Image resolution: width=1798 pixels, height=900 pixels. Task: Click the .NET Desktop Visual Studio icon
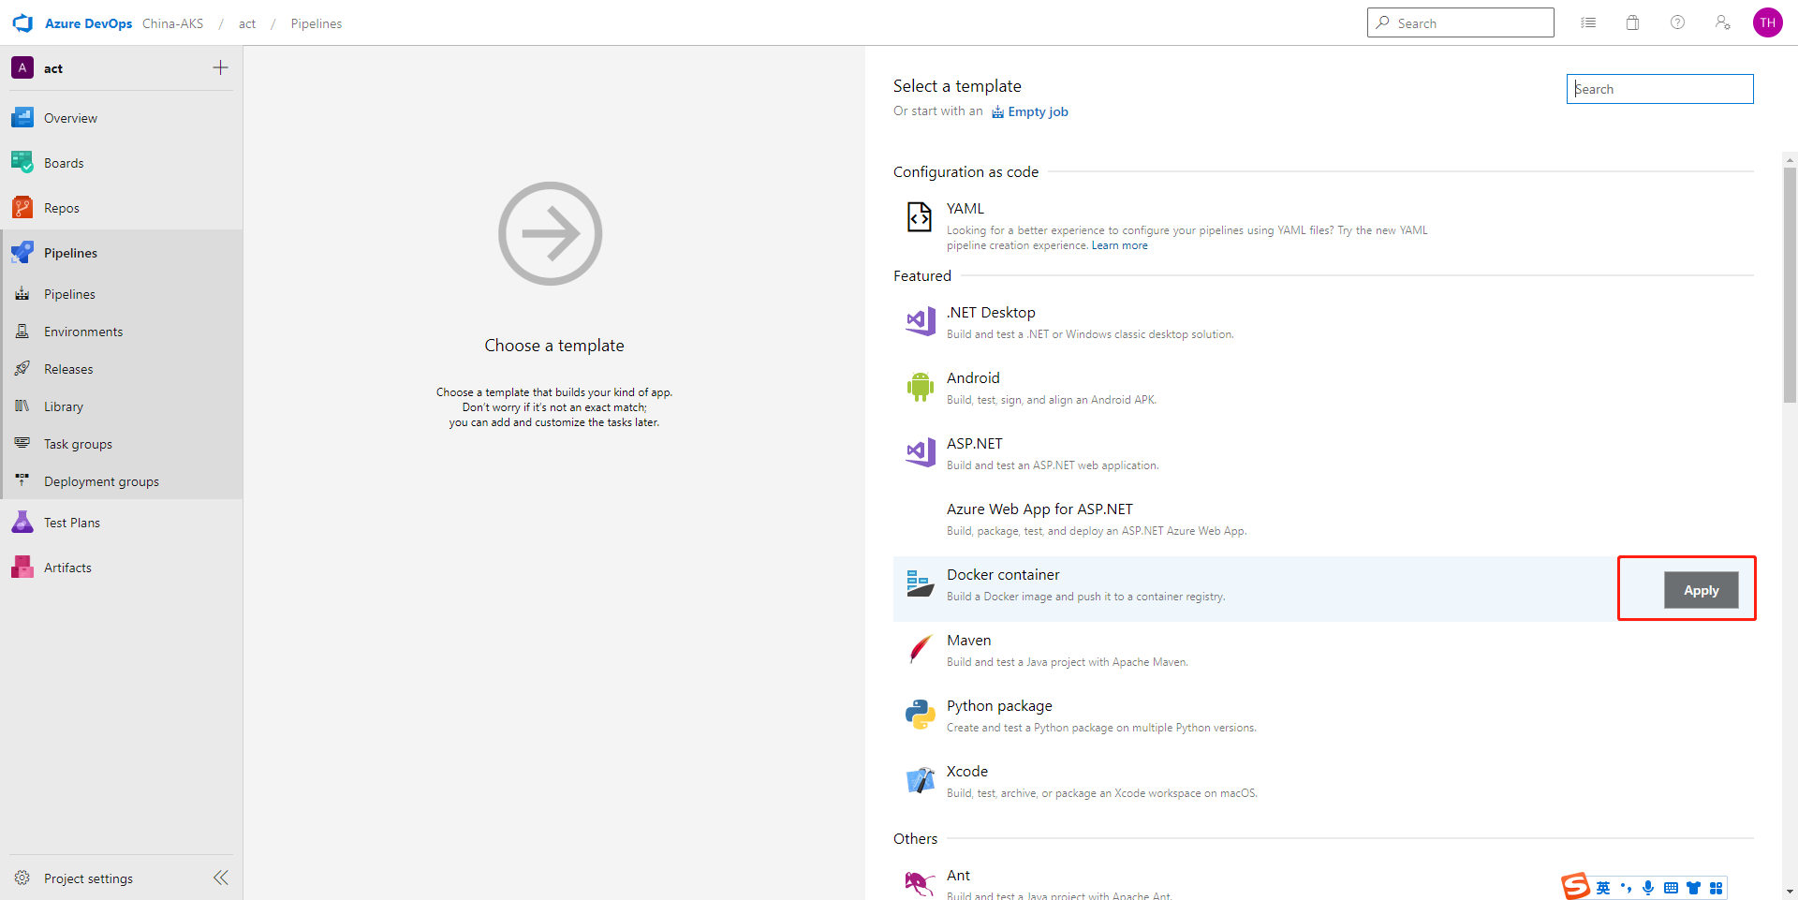pyautogui.click(x=921, y=321)
